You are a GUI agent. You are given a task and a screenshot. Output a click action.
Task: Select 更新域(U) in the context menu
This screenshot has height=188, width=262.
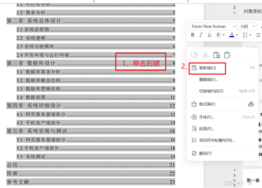(x=223, y=68)
